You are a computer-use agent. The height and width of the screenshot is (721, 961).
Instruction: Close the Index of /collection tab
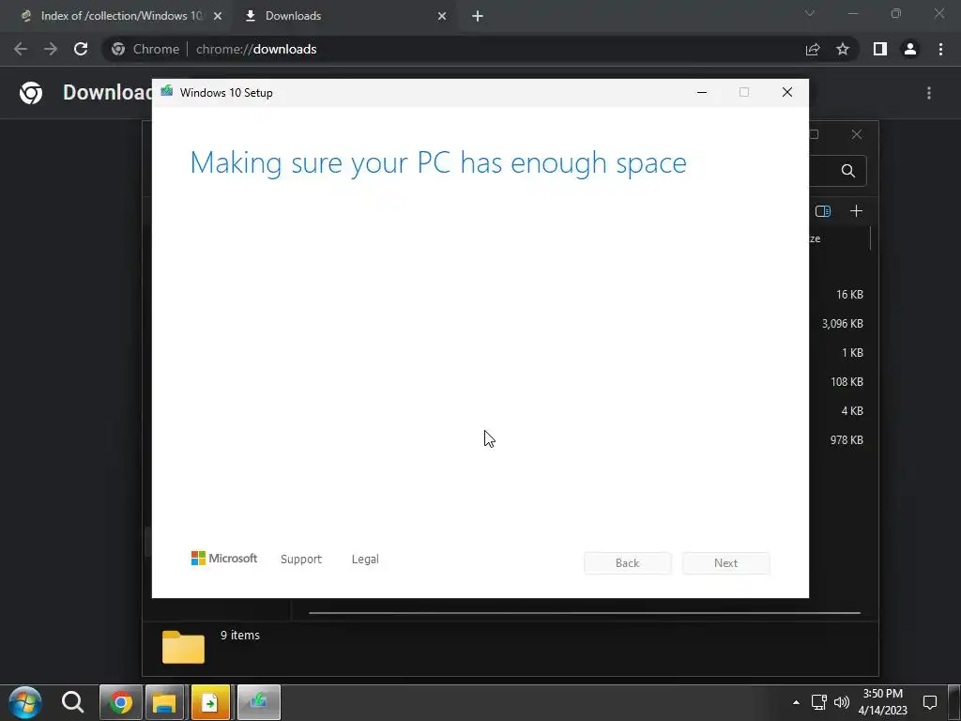coord(217,16)
